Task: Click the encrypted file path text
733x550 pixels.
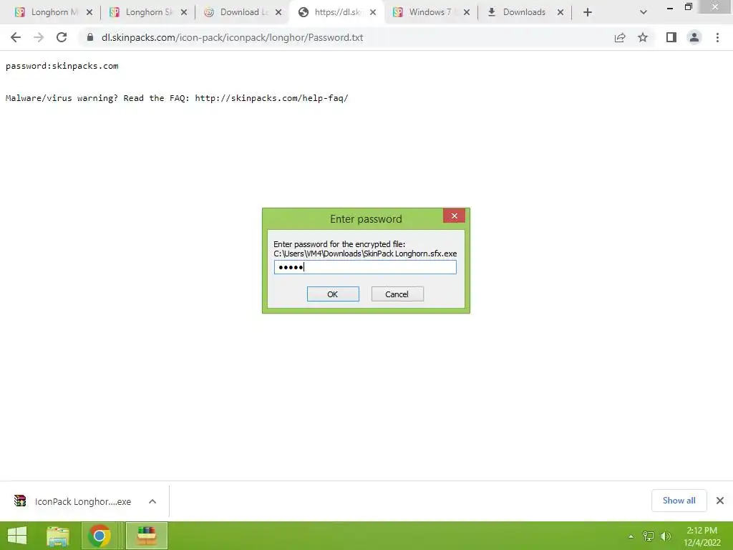Action: tap(365, 254)
